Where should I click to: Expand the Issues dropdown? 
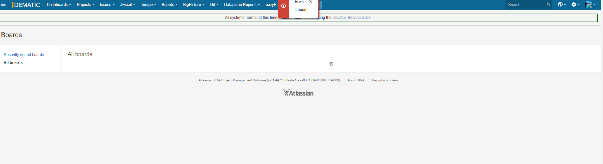click(x=107, y=5)
